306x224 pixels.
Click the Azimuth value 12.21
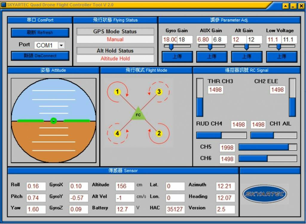pyautogui.click(x=225, y=186)
